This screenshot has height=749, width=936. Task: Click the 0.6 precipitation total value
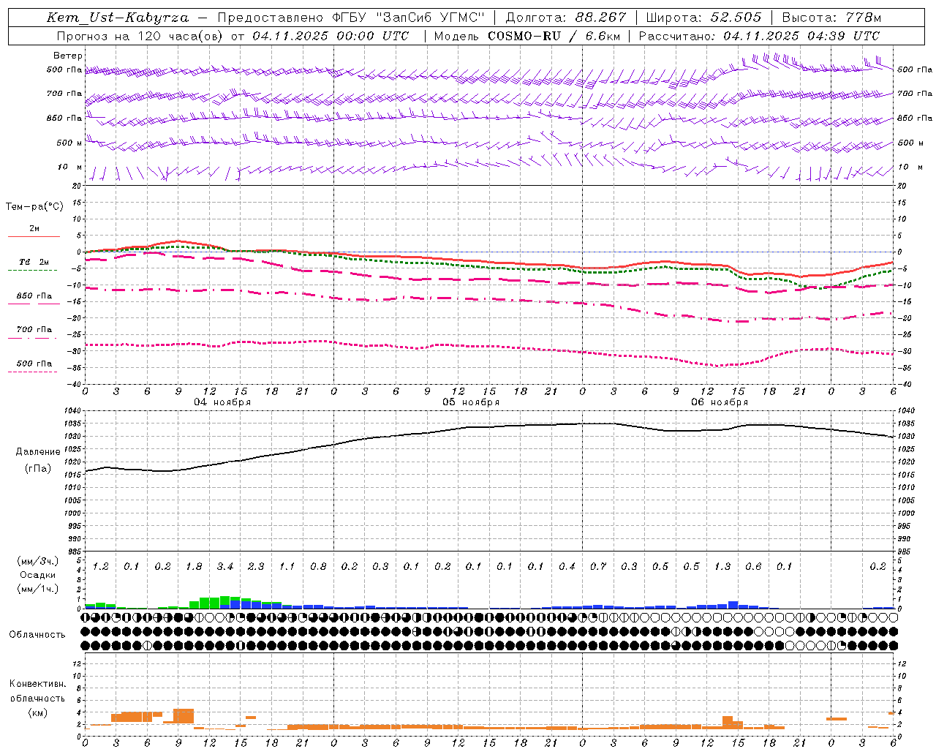tap(753, 567)
